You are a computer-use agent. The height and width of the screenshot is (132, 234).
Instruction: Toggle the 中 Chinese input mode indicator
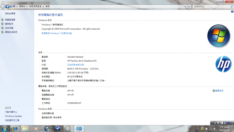click(218, 123)
